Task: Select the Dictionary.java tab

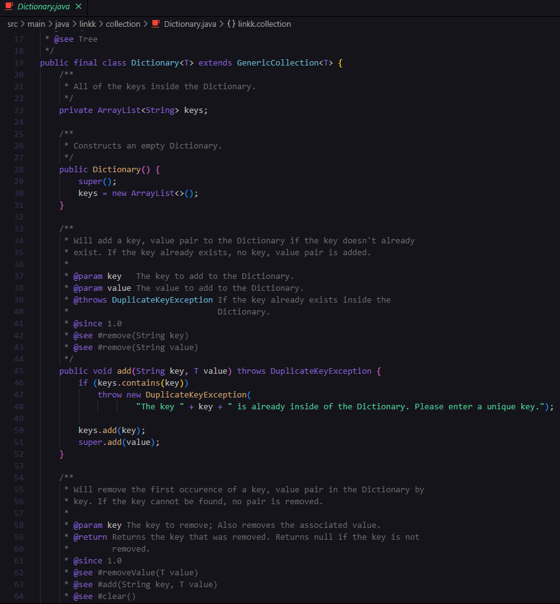Action: point(44,8)
